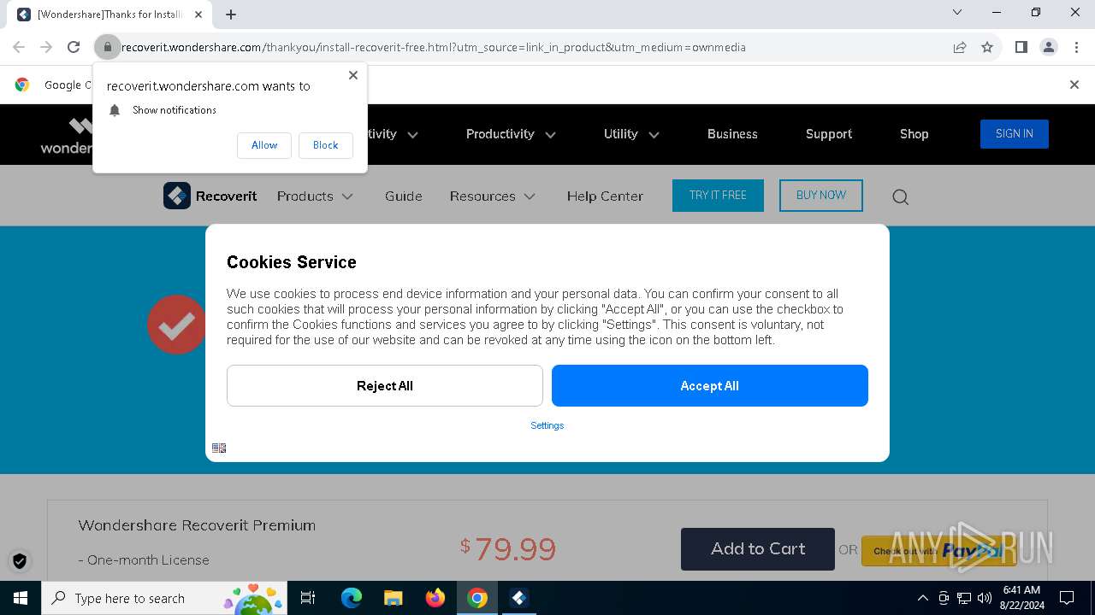This screenshot has width=1095, height=615.
Task: Go to the Shop page
Action: (x=914, y=134)
